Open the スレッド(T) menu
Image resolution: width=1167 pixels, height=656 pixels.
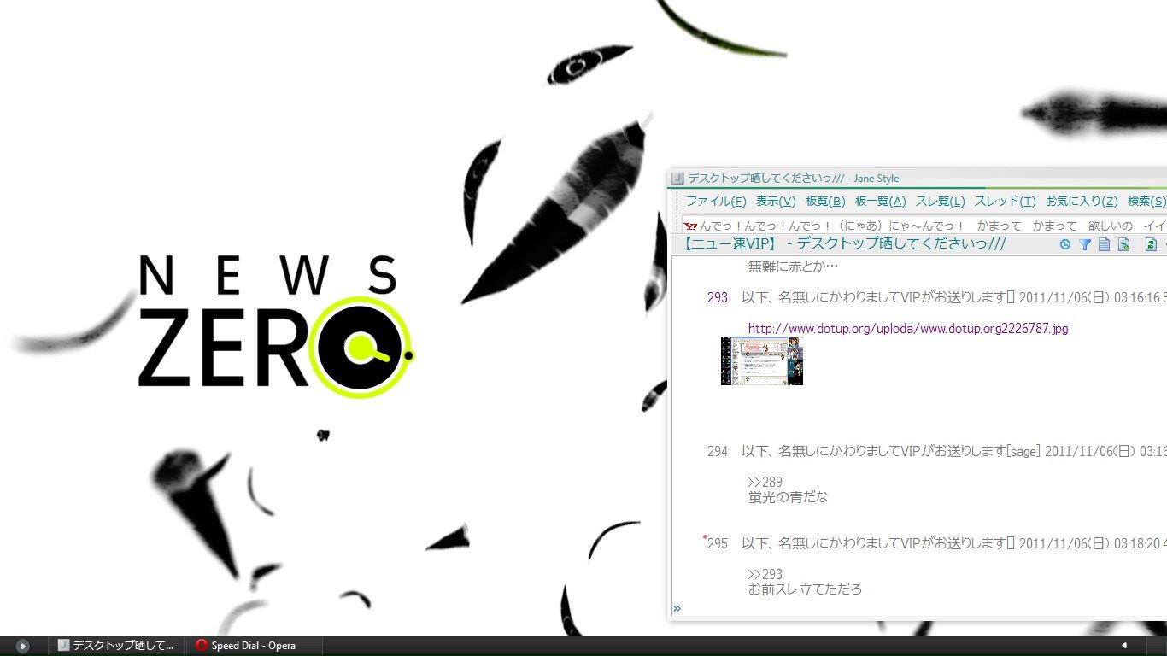pyautogui.click(x=1006, y=202)
